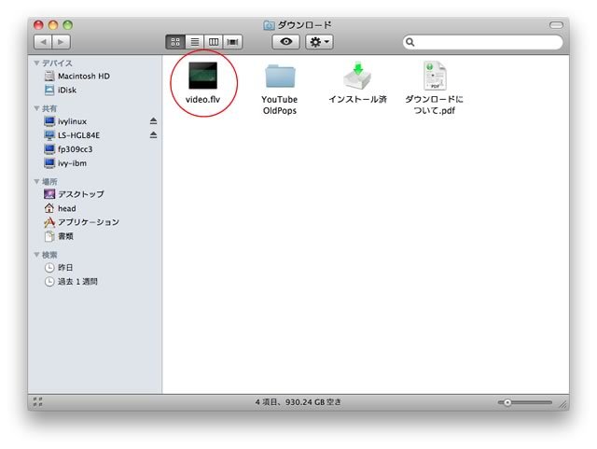Image resolution: width=597 pixels, height=449 pixels.
Task: Open the gear Action dropdown menu
Action: [319, 42]
